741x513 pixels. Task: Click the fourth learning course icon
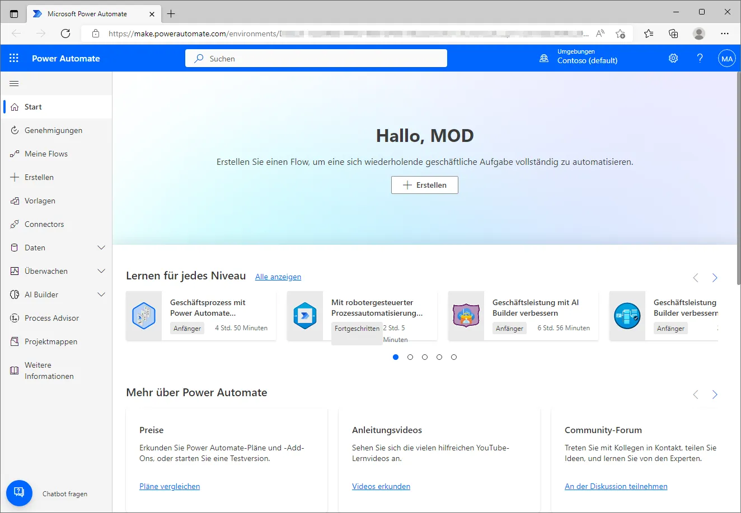[627, 316]
